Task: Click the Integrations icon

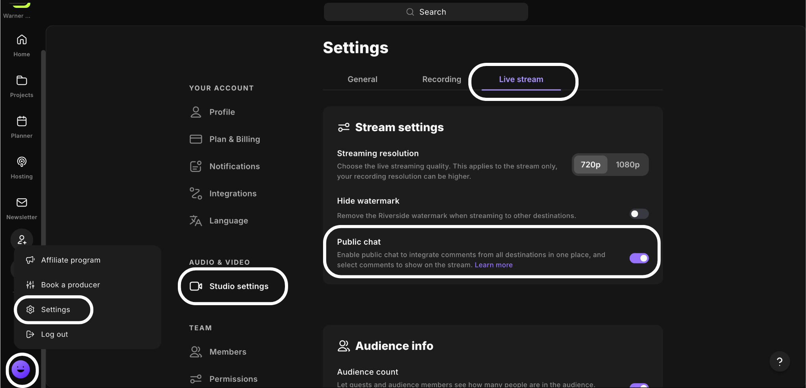Action: pyautogui.click(x=196, y=193)
